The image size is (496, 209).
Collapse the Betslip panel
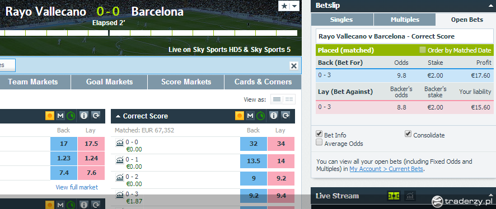pyautogui.click(x=489, y=5)
